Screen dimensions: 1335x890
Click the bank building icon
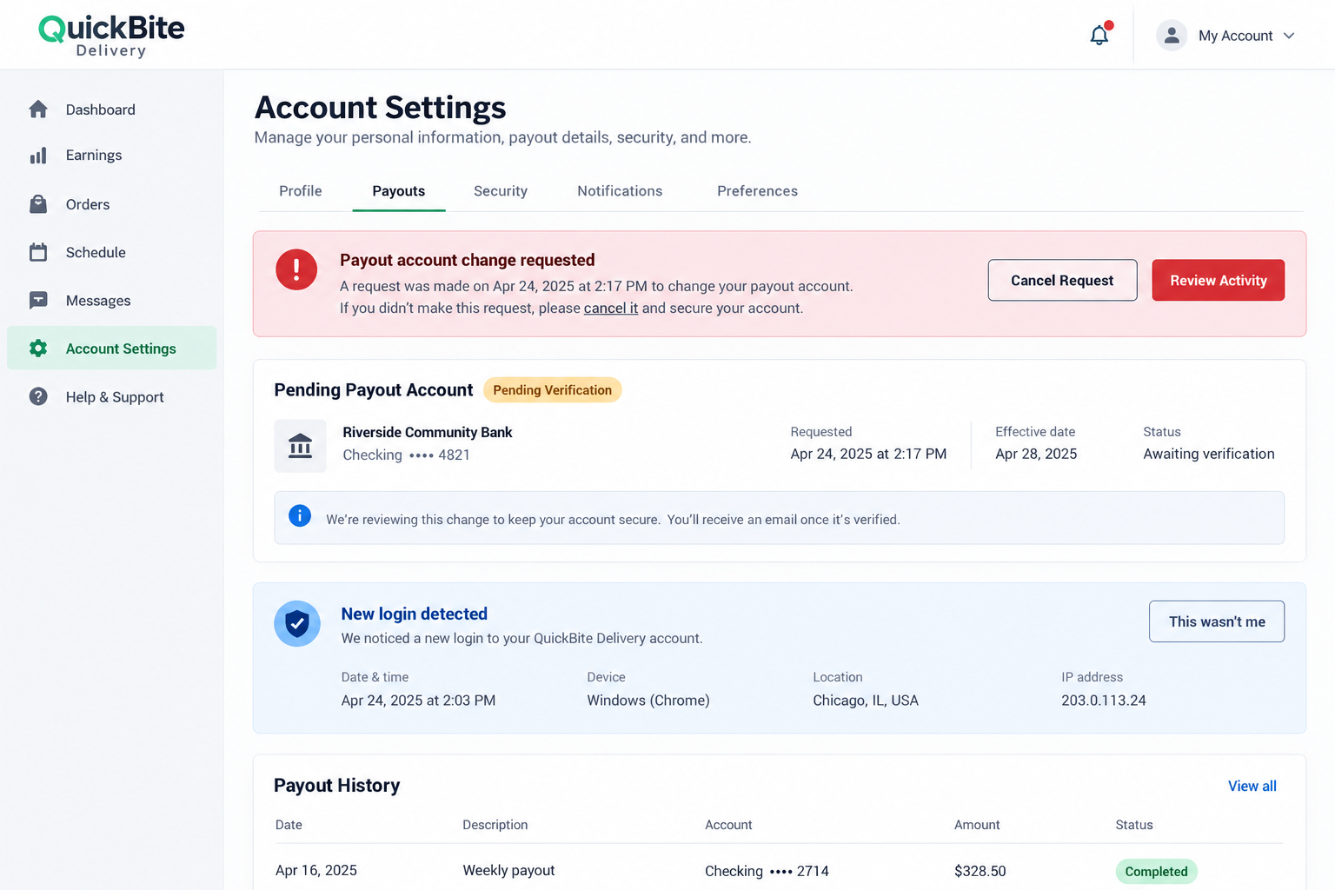pyautogui.click(x=300, y=446)
